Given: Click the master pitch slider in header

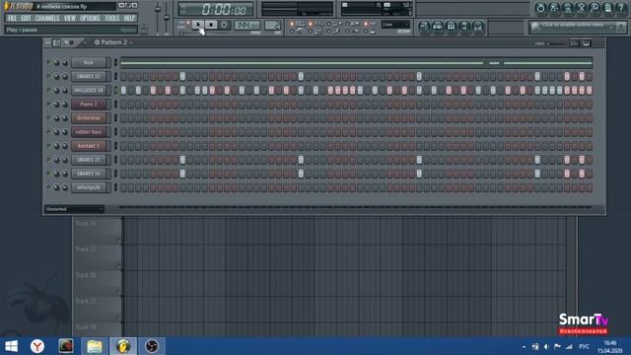Looking at the screenshot, I should tap(167, 18).
